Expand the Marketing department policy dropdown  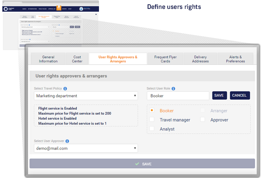(86, 96)
